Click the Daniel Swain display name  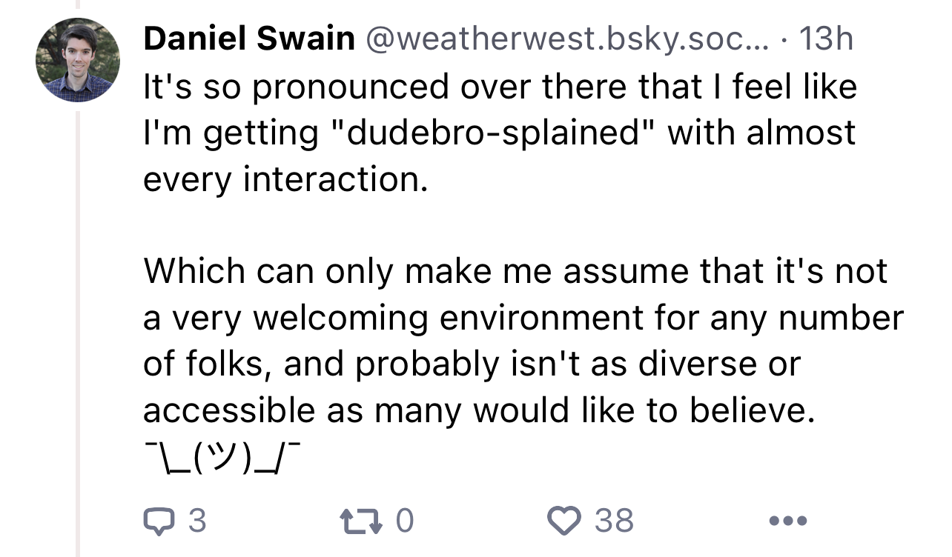coord(249,39)
